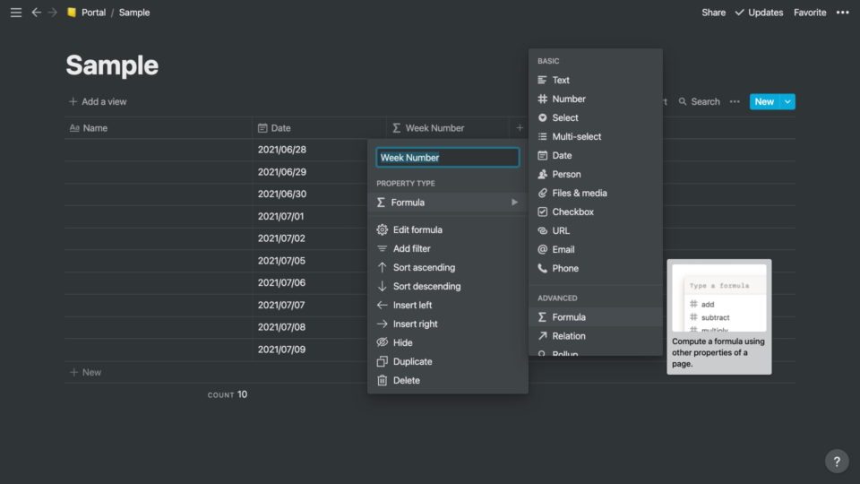Click the 2021/06/28 date cell
This screenshot has width=860, height=484.
click(x=310, y=150)
